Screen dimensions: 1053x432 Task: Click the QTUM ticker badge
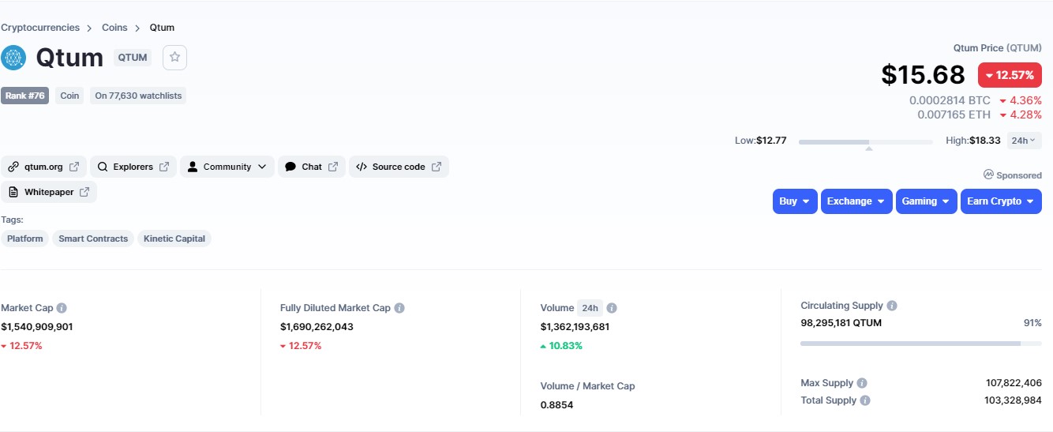(133, 58)
